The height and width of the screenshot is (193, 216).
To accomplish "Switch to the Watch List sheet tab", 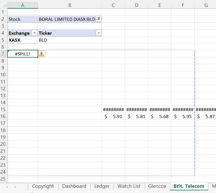I will click(x=129, y=186).
